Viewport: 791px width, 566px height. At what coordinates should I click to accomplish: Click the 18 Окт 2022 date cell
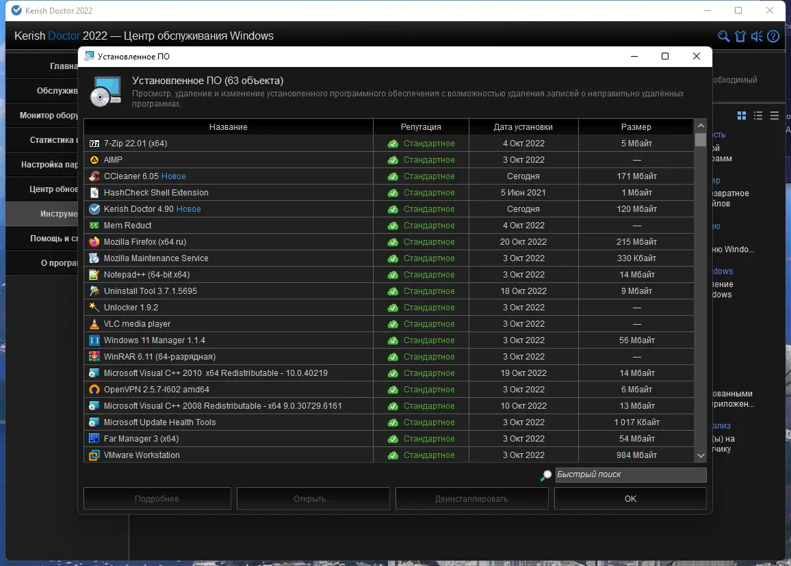(x=523, y=291)
